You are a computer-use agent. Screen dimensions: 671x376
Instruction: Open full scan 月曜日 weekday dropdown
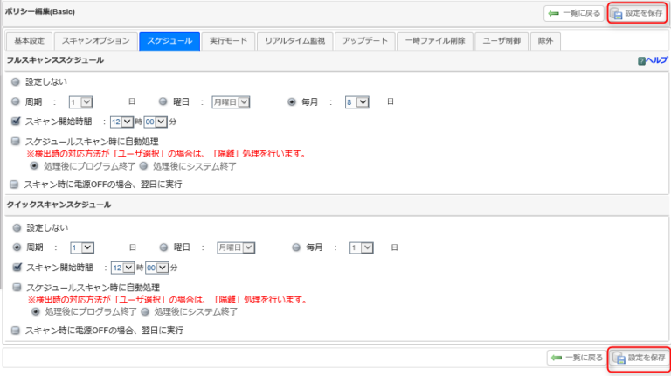tap(231, 102)
